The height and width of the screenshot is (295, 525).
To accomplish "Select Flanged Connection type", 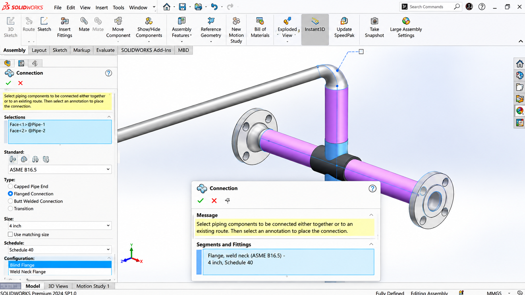I will 10,194.
